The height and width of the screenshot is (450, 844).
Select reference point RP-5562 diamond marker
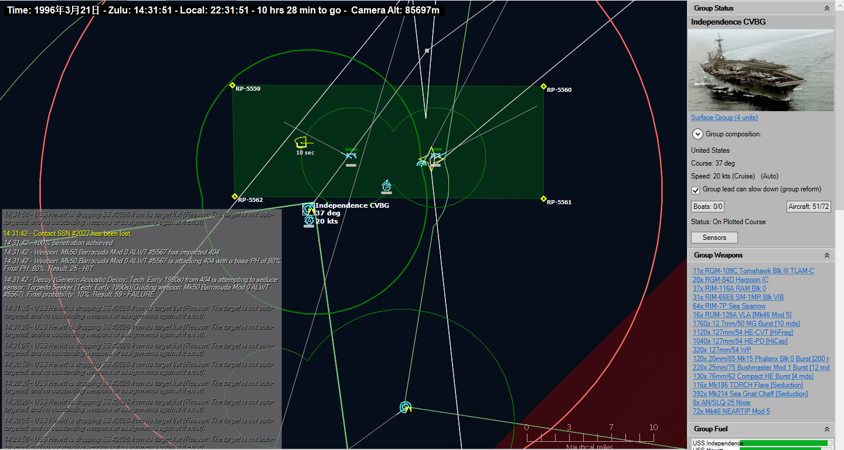pyautogui.click(x=234, y=197)
